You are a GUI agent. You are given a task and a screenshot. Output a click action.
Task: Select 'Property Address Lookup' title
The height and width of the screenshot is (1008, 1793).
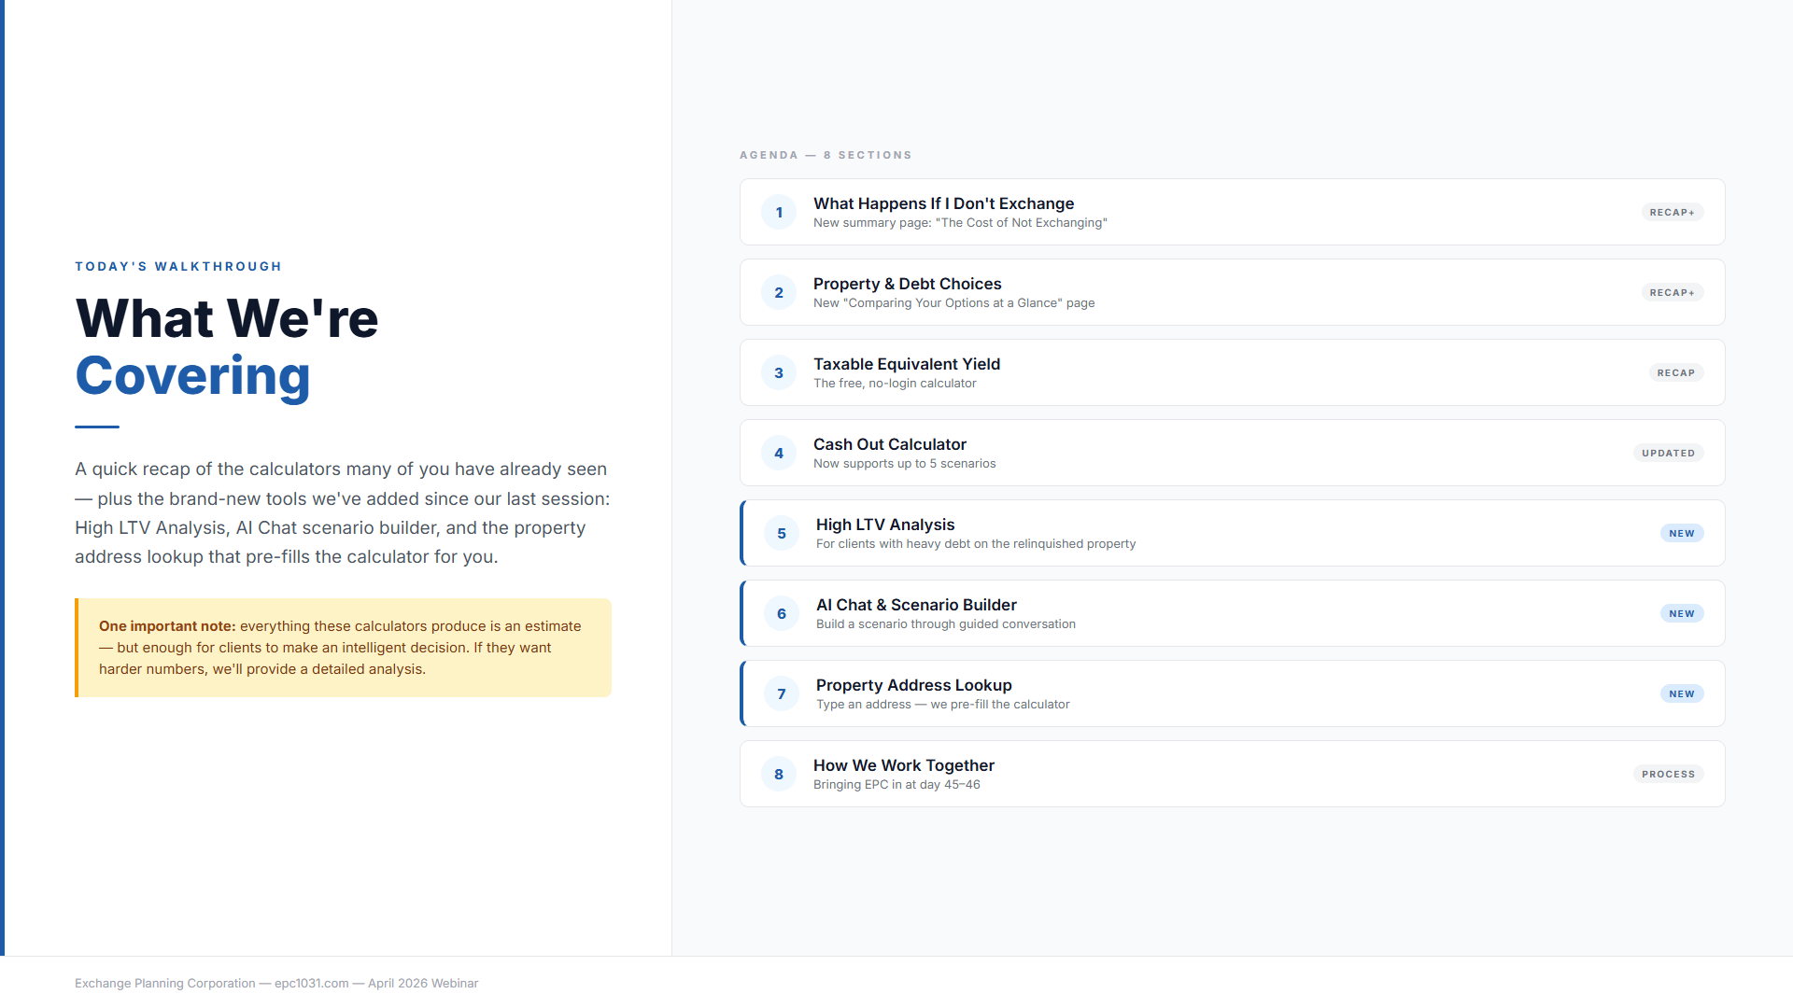pyautogui.click(x=914, y=685)
